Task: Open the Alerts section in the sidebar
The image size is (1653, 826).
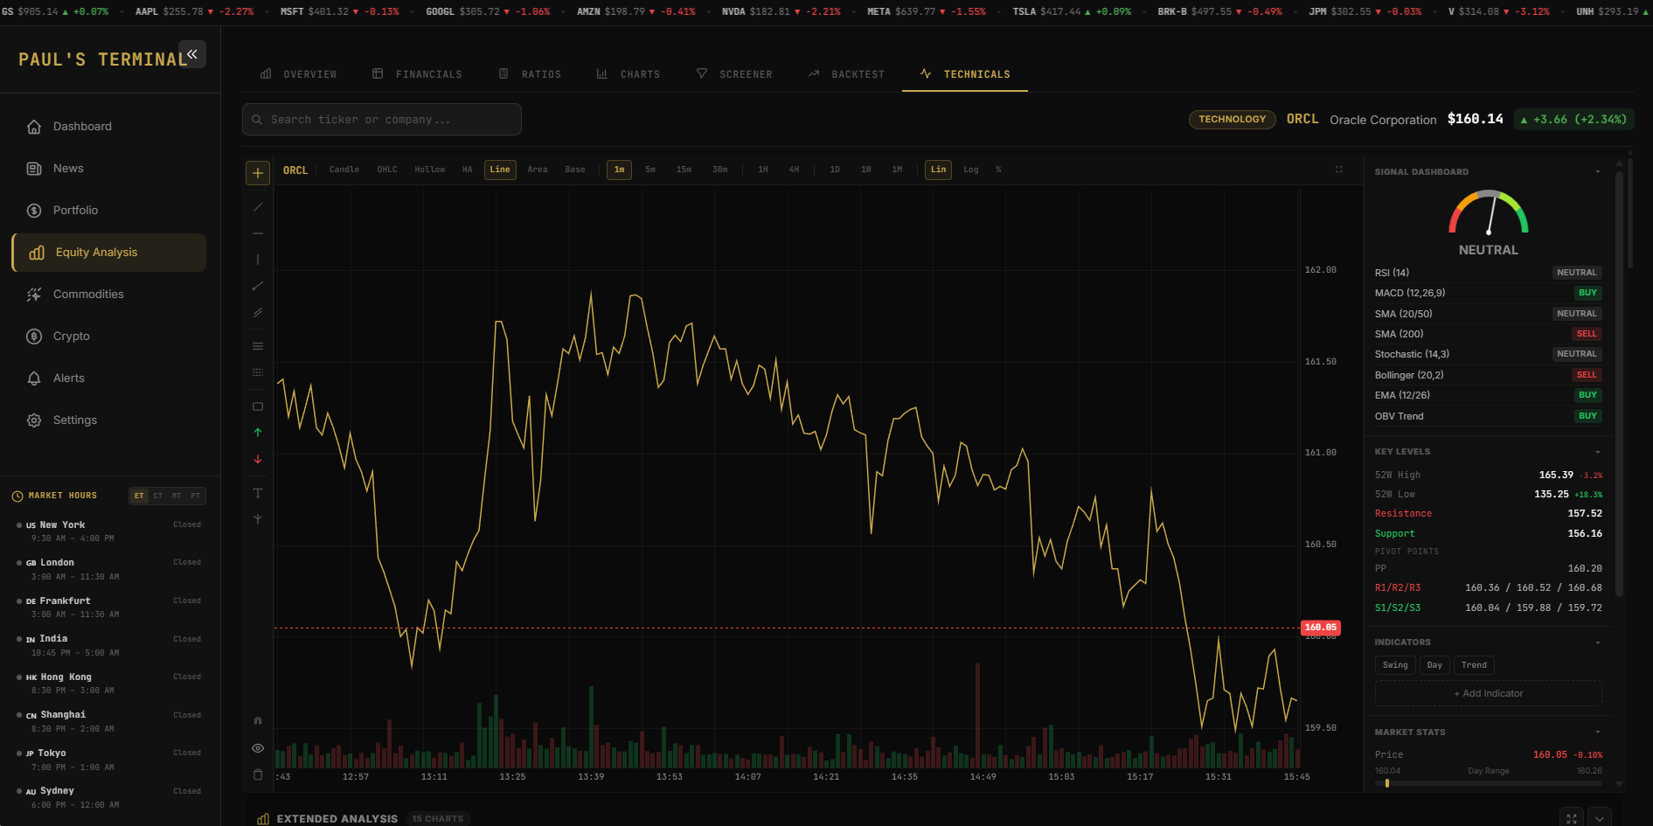Action: pos(70,378)
